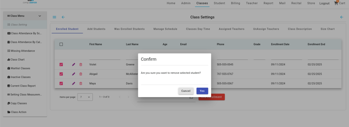Screen dimensions: 349x127
Task: Click the End Enrollment red button
Action: 211,97
